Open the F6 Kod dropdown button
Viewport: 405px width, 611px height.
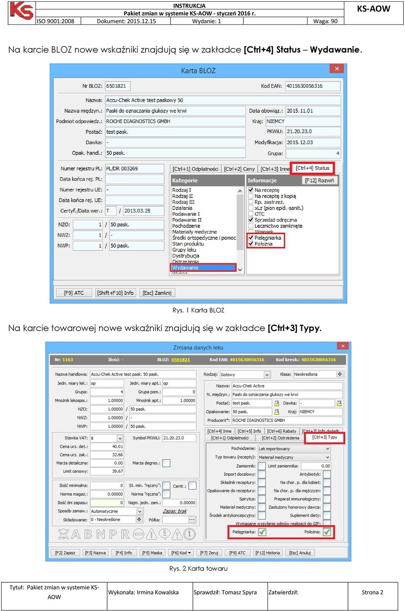coord(181,553)
